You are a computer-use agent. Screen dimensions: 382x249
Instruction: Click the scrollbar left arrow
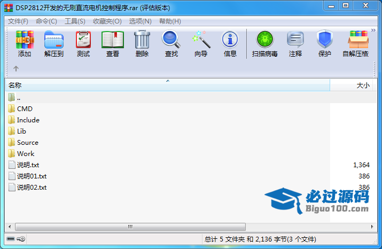[10, 227]
